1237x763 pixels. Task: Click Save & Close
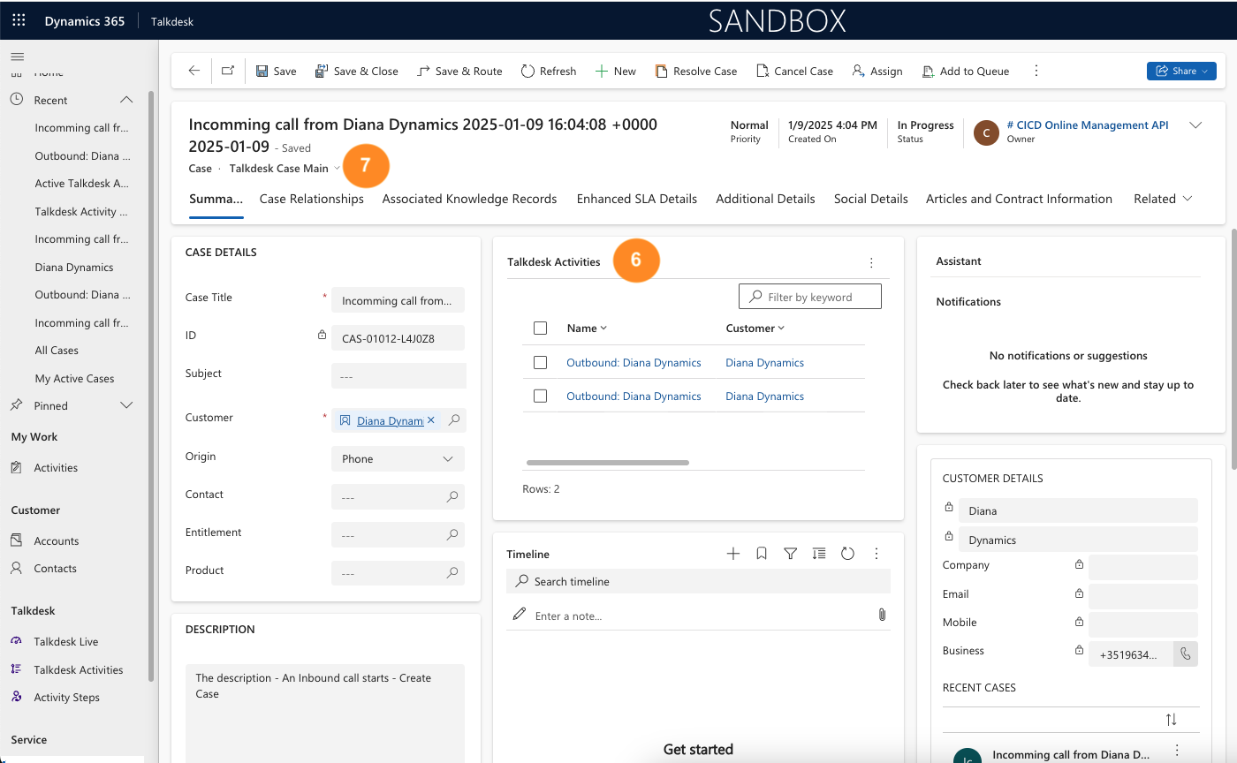point(357,71)
